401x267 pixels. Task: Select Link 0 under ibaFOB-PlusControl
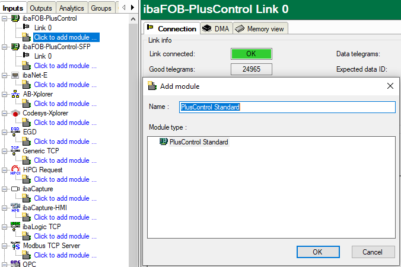43,28
